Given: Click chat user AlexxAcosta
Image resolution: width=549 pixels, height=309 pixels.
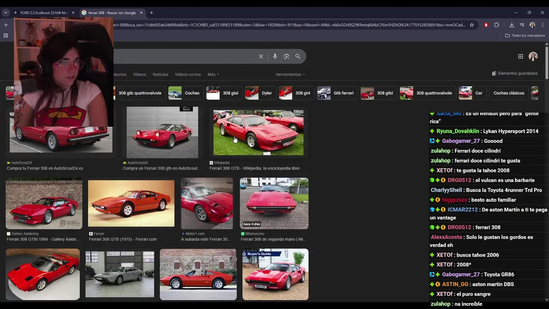Looking at the screenshot, I should pyautogui.click(x=446, y=237).
